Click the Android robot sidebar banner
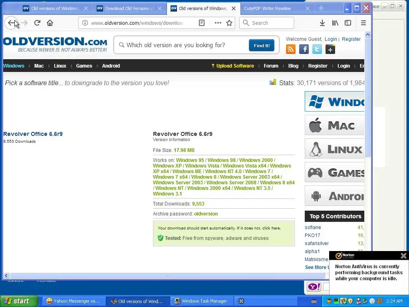This screenshot has height=307, width=409. [334, 196]
